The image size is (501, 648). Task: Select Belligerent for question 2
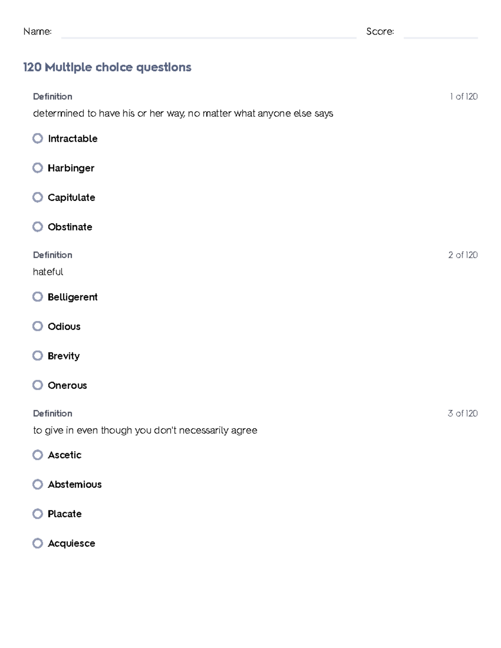(38, 297)
